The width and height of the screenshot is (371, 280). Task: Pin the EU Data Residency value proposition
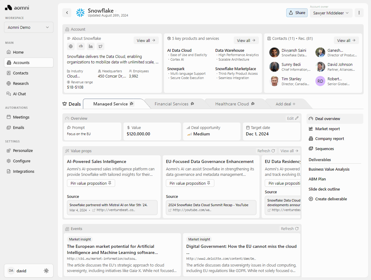(x=282, y=183)
